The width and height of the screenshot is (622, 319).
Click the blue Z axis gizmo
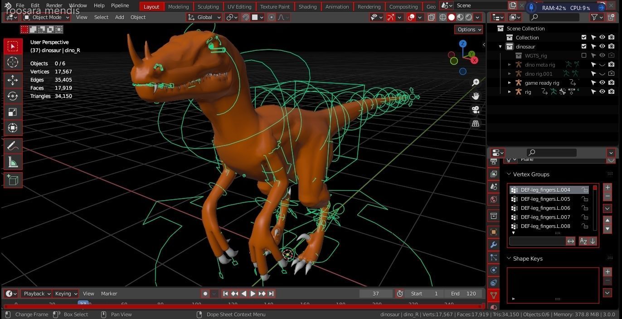462,44
